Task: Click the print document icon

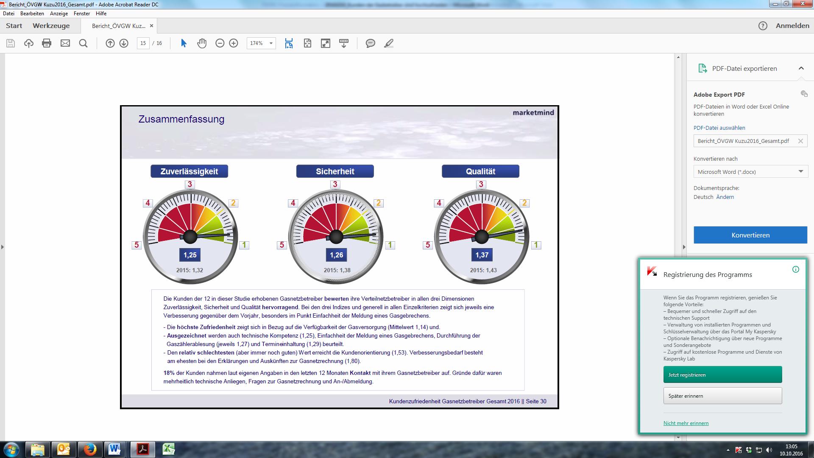Action: click(x=47, y=43)
